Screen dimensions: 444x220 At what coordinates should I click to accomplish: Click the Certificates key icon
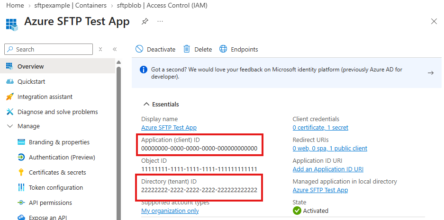[21, 172]
